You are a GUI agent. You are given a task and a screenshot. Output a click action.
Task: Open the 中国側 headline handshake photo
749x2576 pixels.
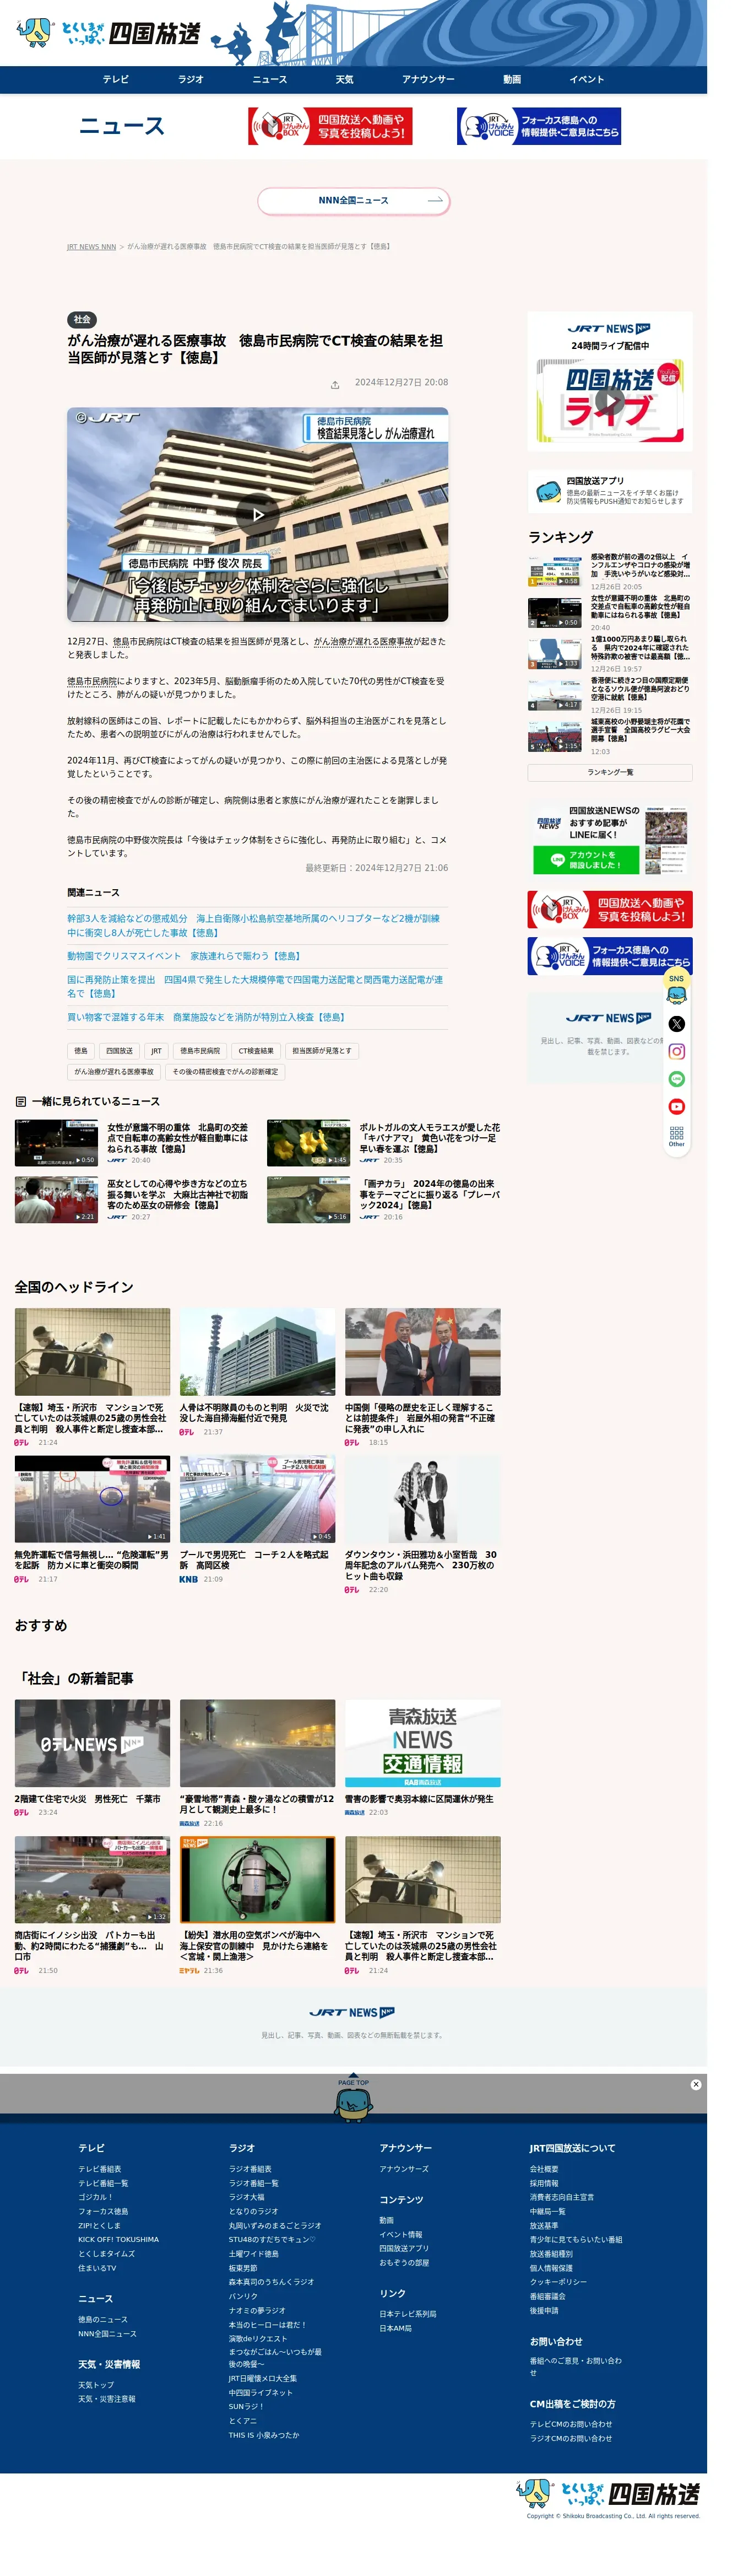[x=422, y=1352]
